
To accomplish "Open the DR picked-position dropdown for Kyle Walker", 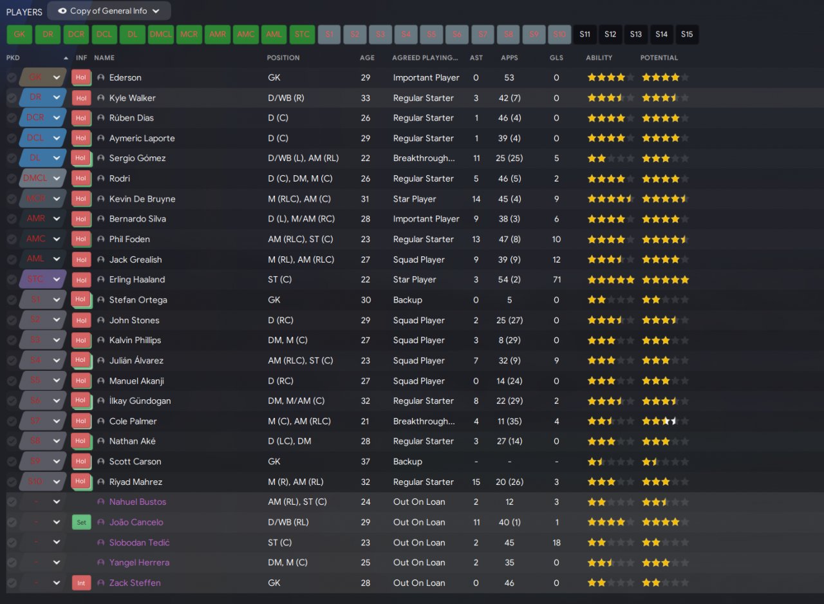I will [x=43, y=98].
